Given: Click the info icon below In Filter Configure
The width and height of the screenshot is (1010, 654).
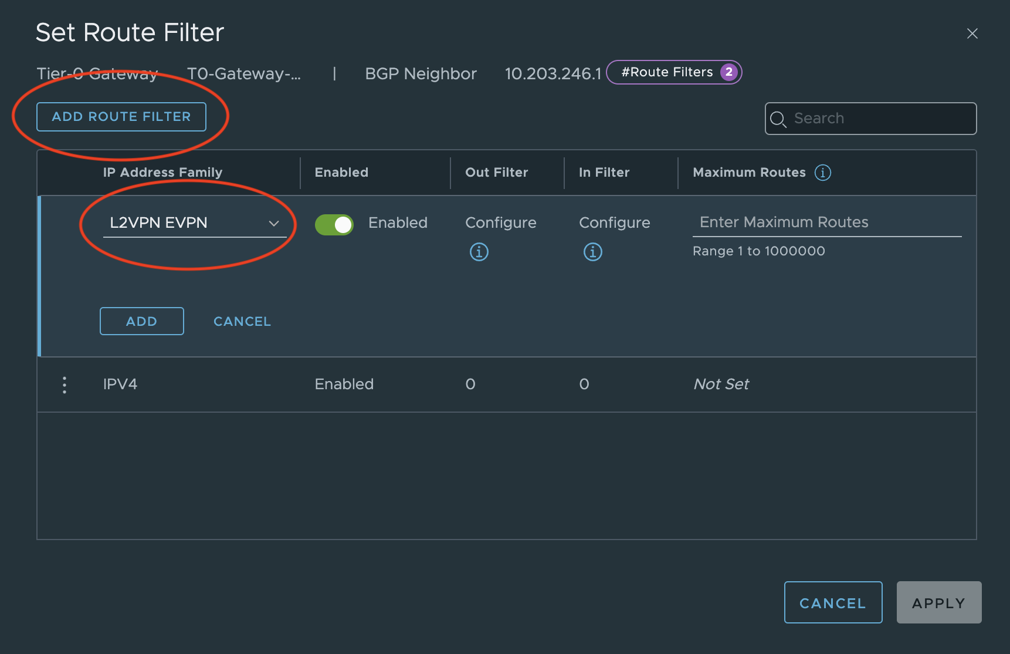Looking at the screenshot, I should point(593,252).
